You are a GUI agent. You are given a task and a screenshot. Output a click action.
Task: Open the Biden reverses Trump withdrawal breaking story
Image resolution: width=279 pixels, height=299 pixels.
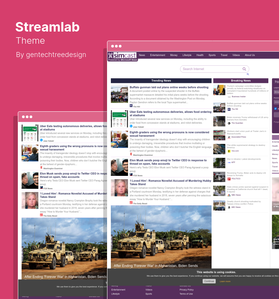(x=247, y=119)
